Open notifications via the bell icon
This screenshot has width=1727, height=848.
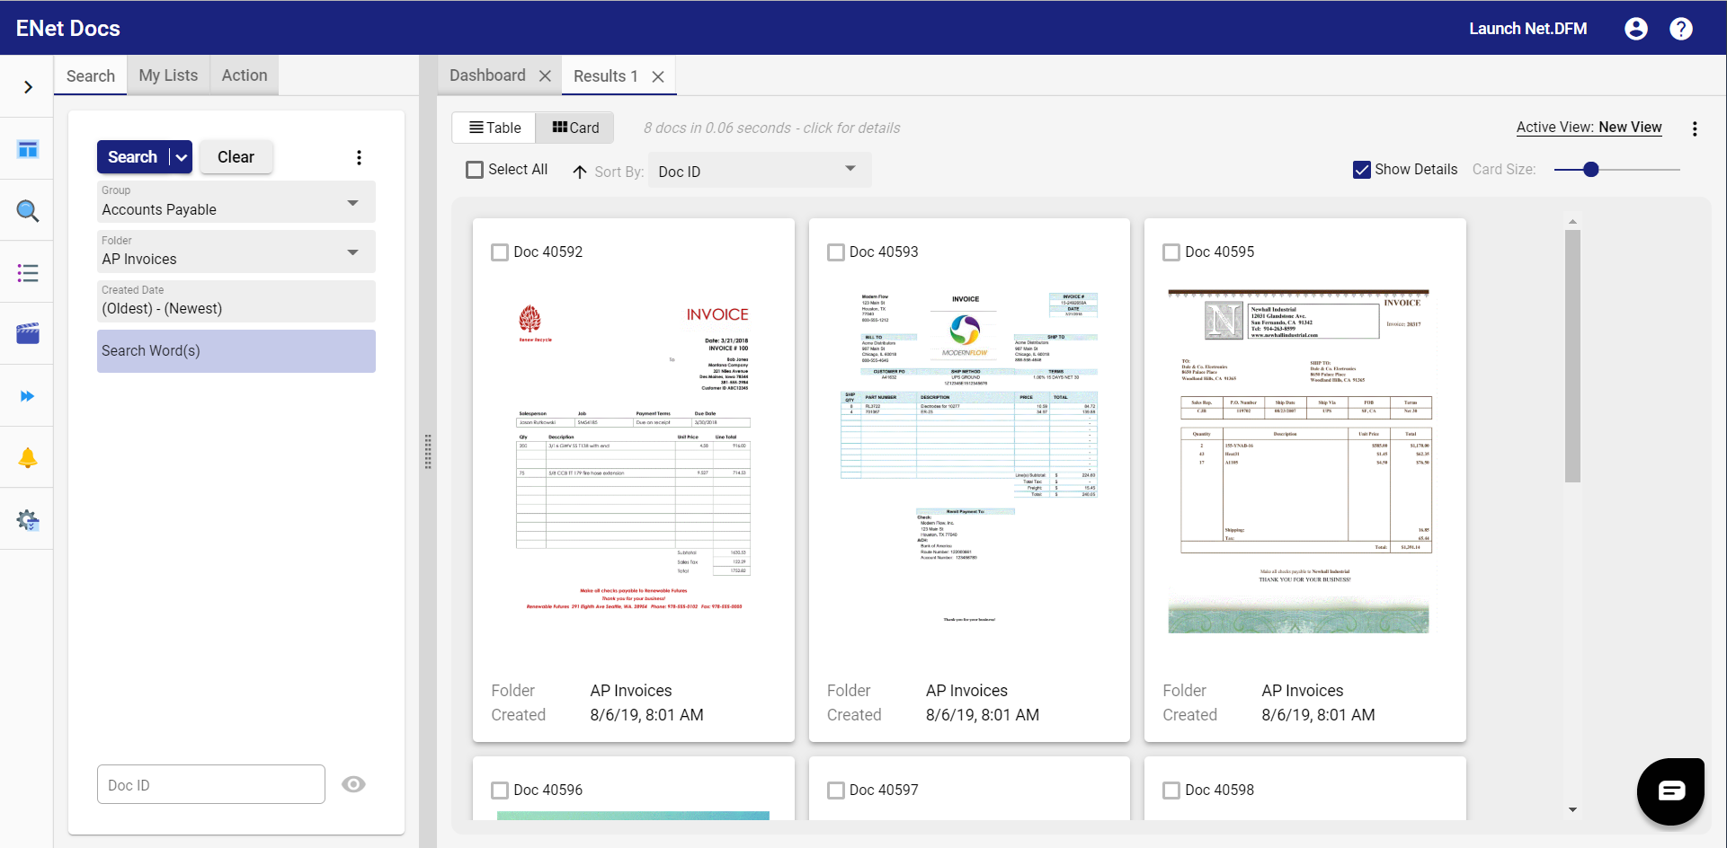pos(27,457)
